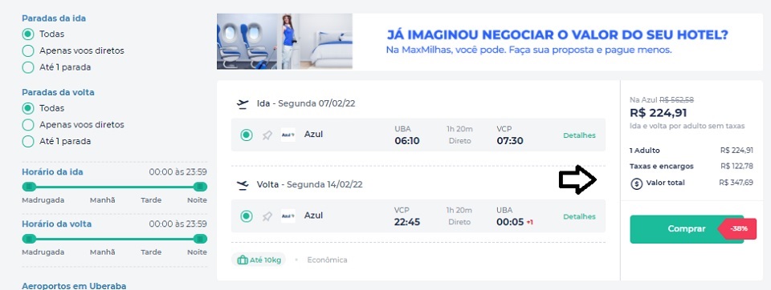Open the MaxMilhas hotel negotiation banner
The height and width of the screenshot is (290, 771).
[x=489, y=42]
